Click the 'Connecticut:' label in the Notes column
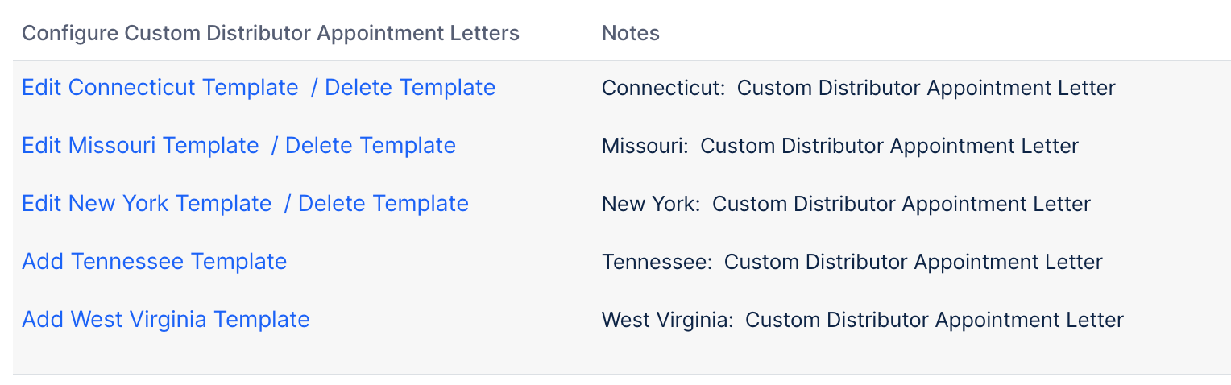 [664, 88]
